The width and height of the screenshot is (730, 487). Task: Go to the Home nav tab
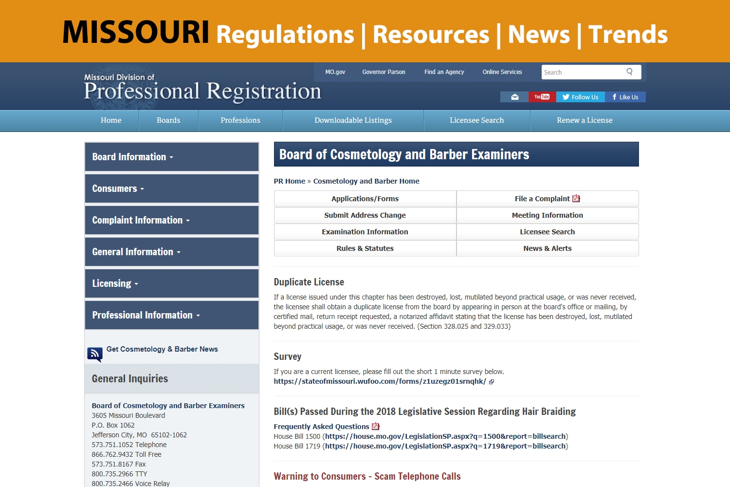[x=111, y=120]
